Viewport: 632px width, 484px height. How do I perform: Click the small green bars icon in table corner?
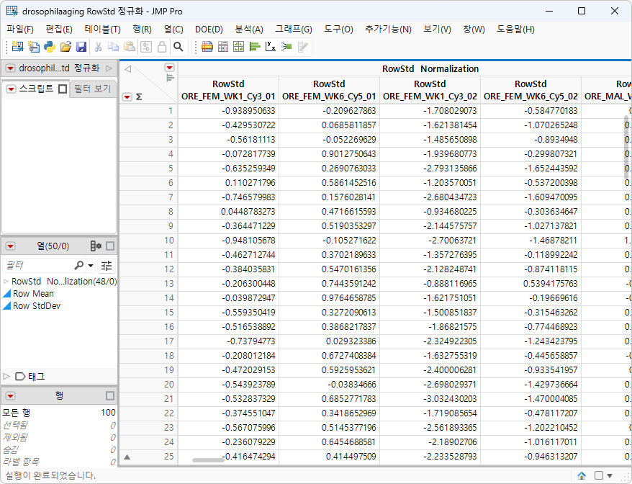tap(170, 78)
